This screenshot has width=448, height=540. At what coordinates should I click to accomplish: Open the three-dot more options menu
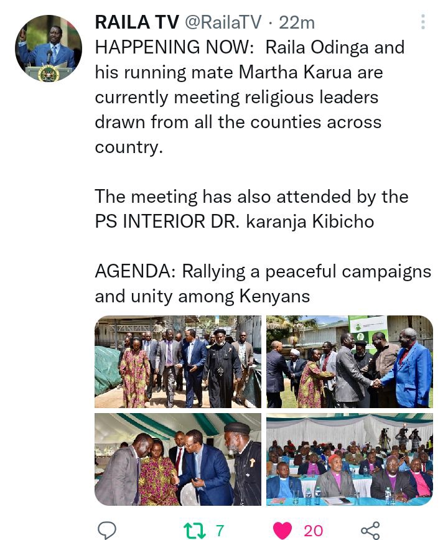pyautogui.click(x=423, y=22)
